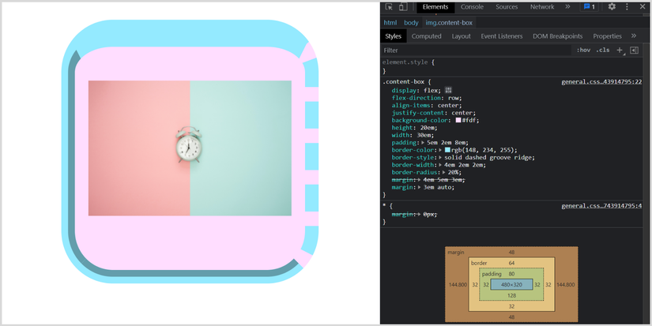Viewport: 652px width, 326px height.
Task: Click the padding-top value 80 in box model
Action: 511,274
